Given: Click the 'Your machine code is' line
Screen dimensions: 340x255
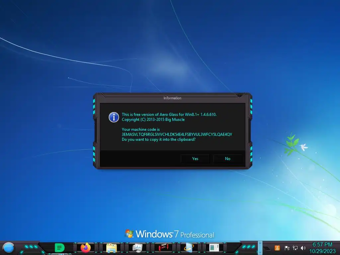Looking at the screenshot, I should pyautogui.click(x=140, y=129).
